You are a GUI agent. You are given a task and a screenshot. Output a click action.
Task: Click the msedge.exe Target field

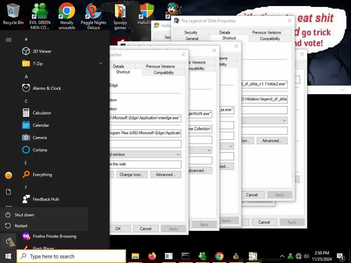145,118
